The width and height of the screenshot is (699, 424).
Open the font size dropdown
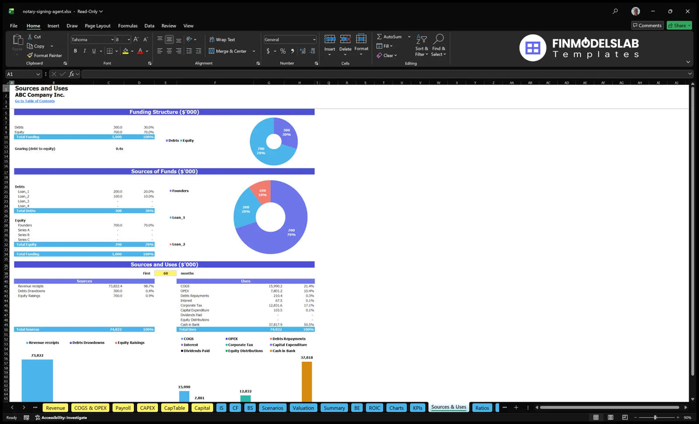click(128, 40)
